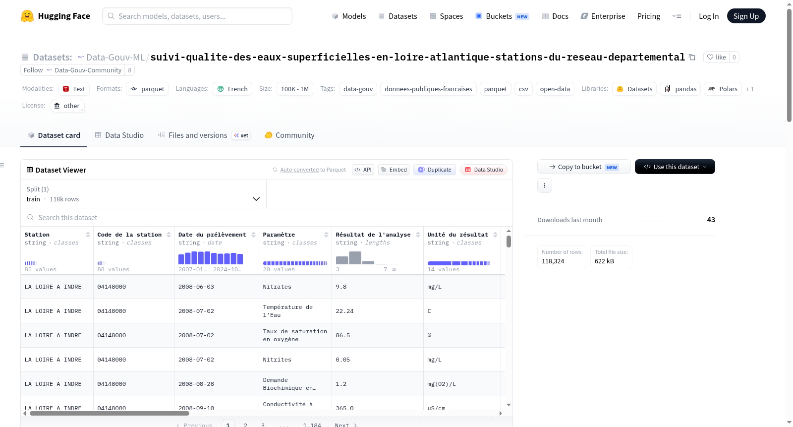Go to Next page of results
This screenshot has height=427, width=793.
click(346, 425)
